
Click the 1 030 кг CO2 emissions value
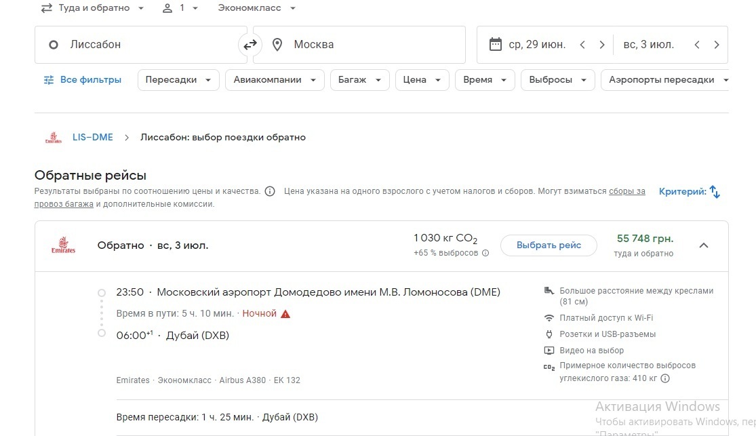(x=445, y=238)
